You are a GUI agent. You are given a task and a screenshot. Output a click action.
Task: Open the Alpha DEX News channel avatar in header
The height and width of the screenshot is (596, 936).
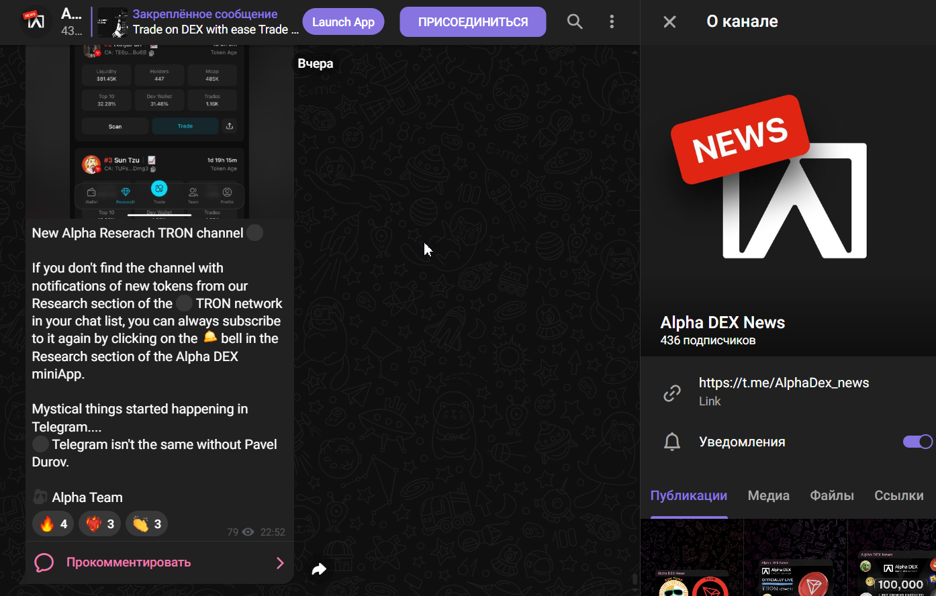[x=36, y=21]
